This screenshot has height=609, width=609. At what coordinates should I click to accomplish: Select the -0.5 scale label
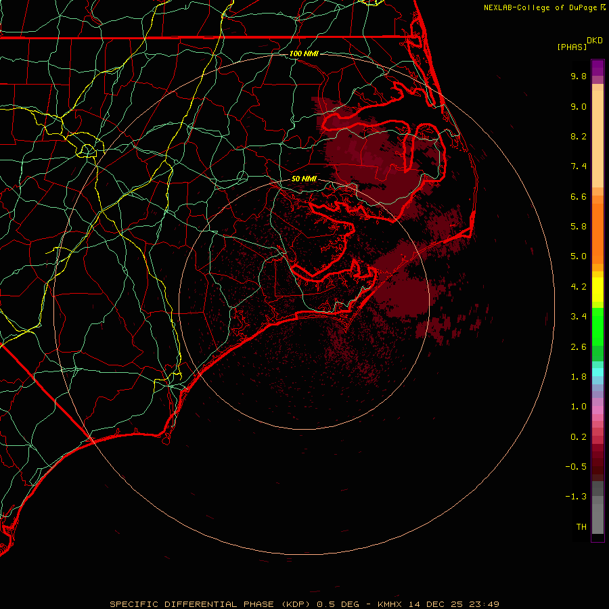pyautogui.click(x=576, y=467)
